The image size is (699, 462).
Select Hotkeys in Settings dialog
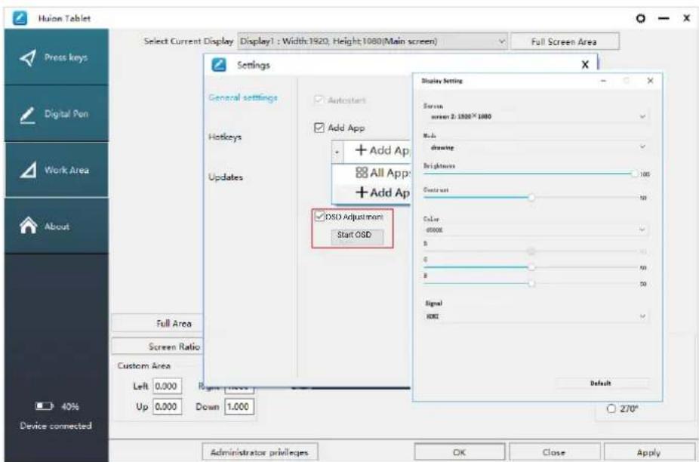click(225, 137)
